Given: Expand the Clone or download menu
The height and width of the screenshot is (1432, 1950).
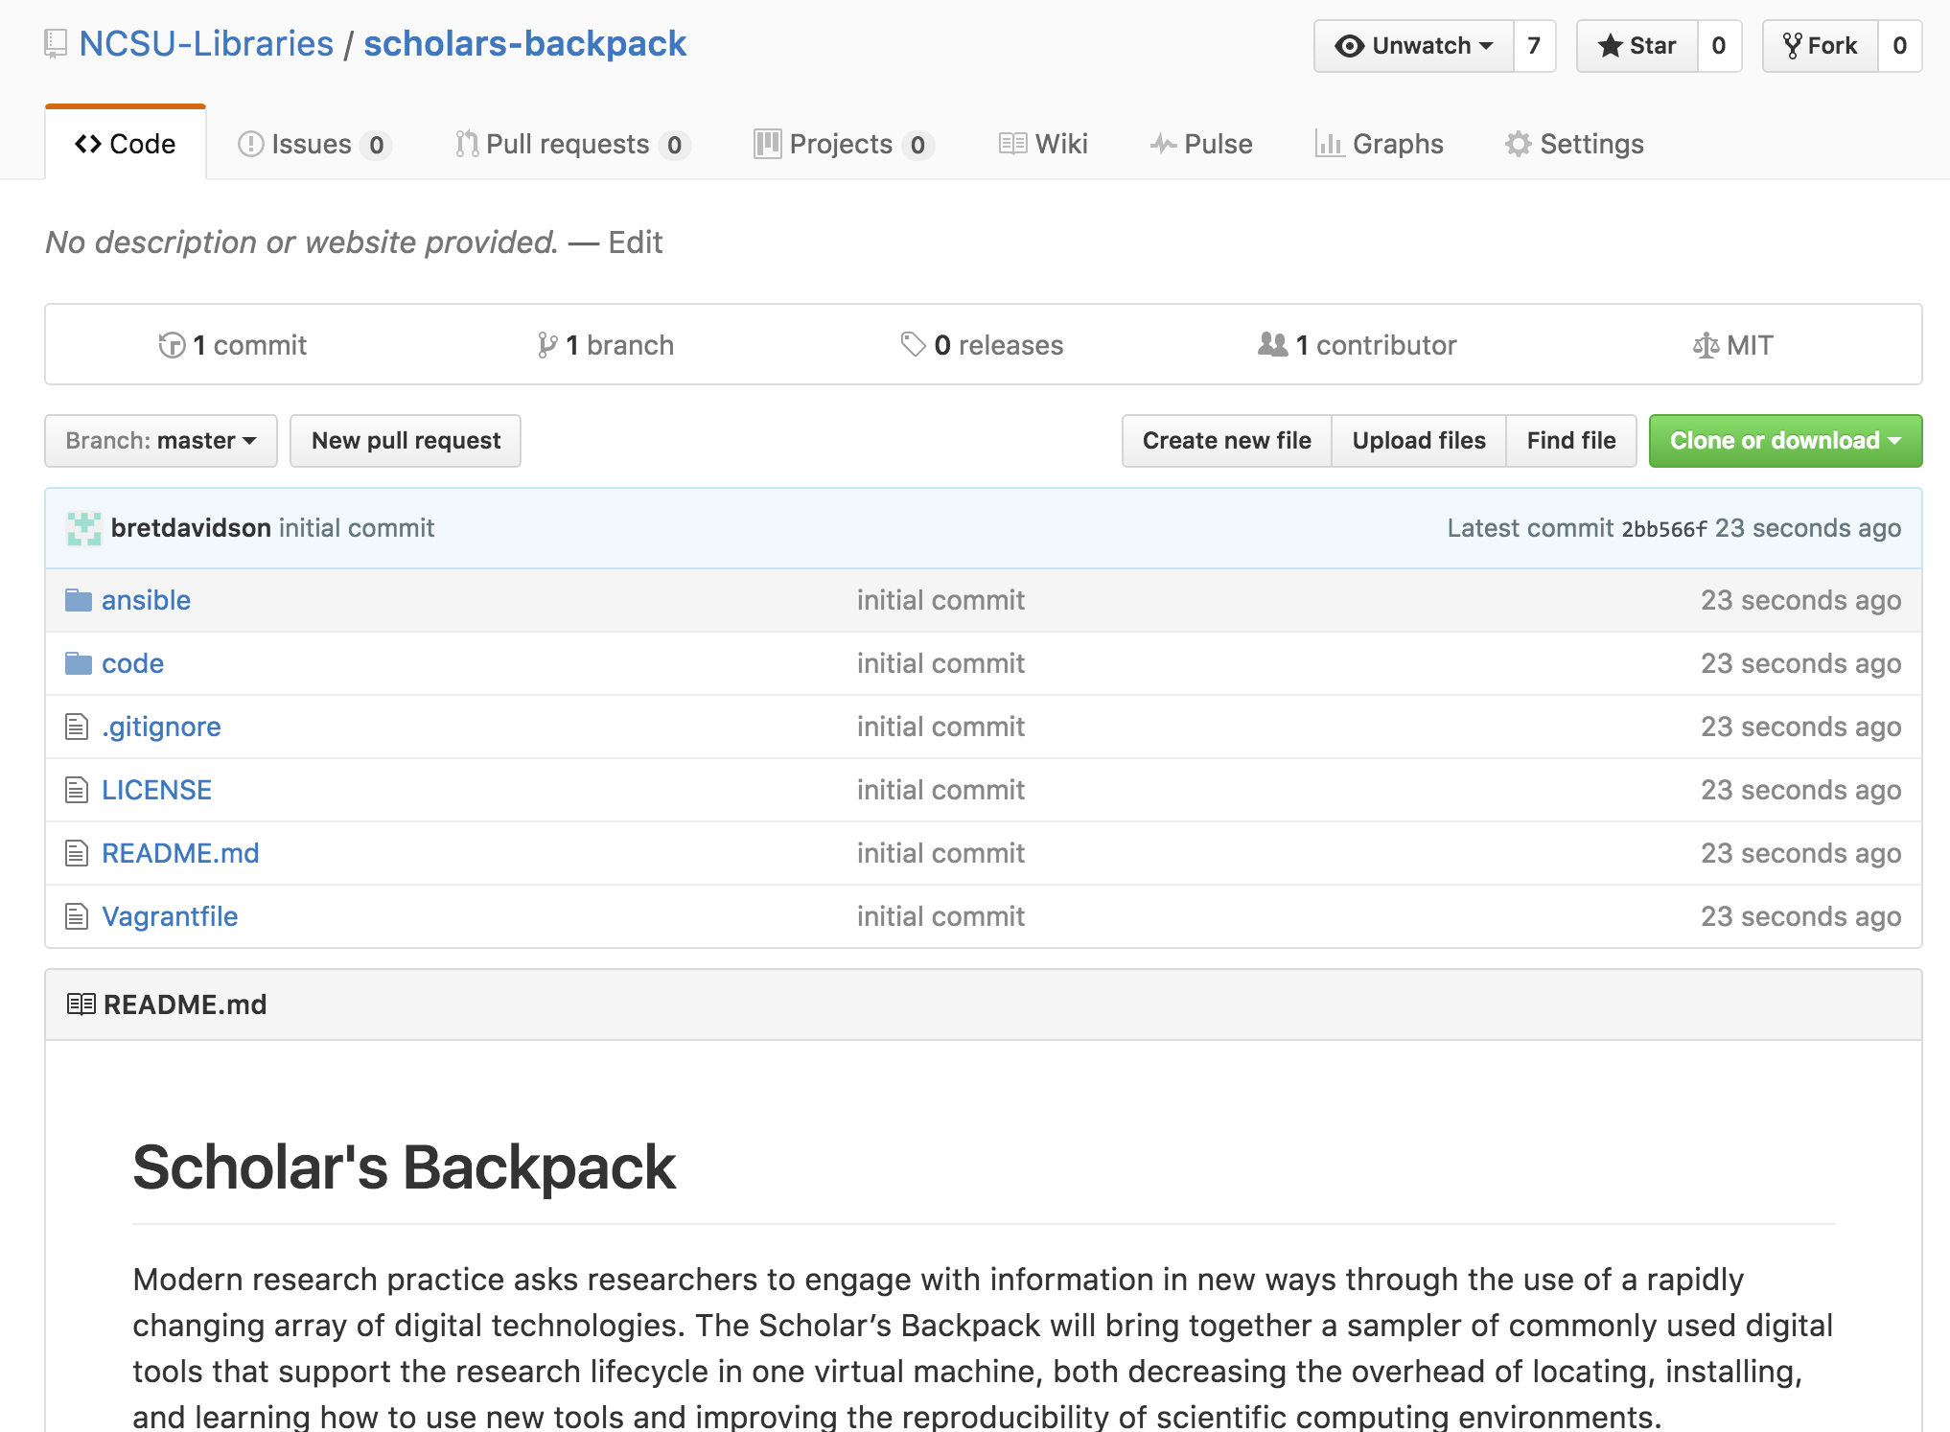Looking at the screenshot, I should coord(1785,441).
